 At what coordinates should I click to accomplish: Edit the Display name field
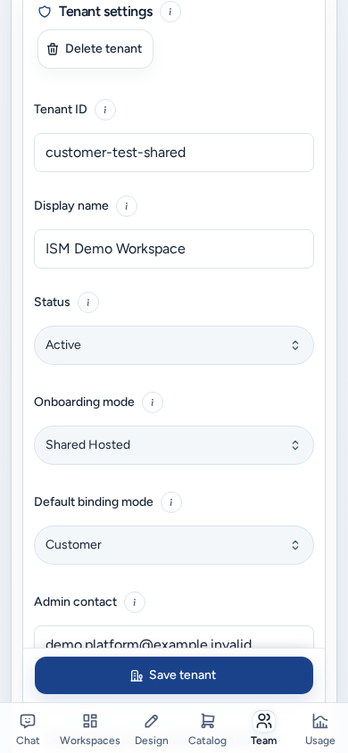point(174,249)
